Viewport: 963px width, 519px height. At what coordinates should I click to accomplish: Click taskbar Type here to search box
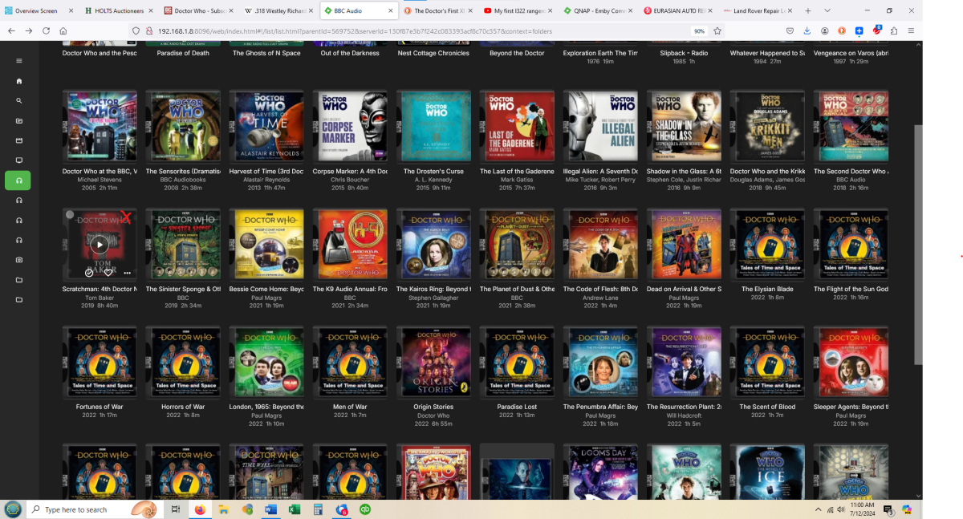point(95,509)
